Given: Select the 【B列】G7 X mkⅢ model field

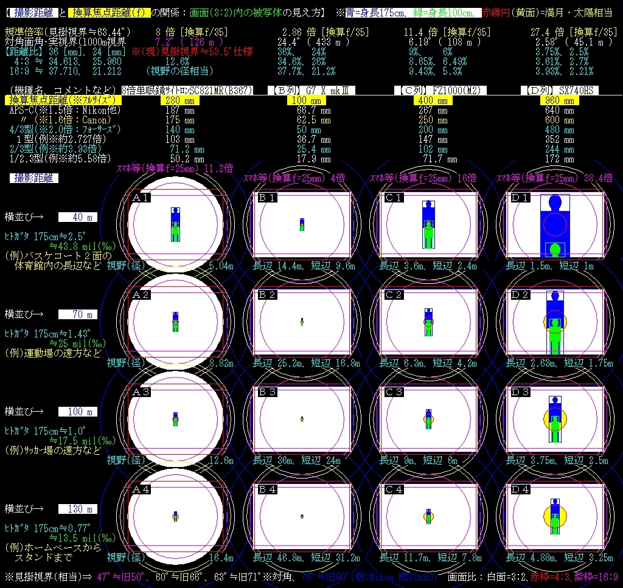Looking at the screenshot, I should 311,91.
